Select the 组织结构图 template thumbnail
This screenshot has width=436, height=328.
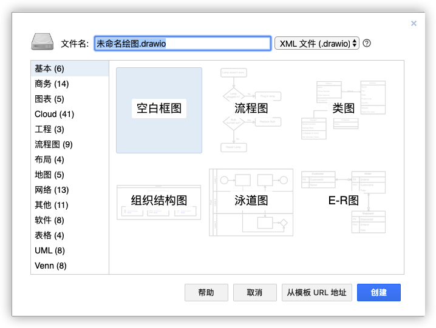point(159,201)
